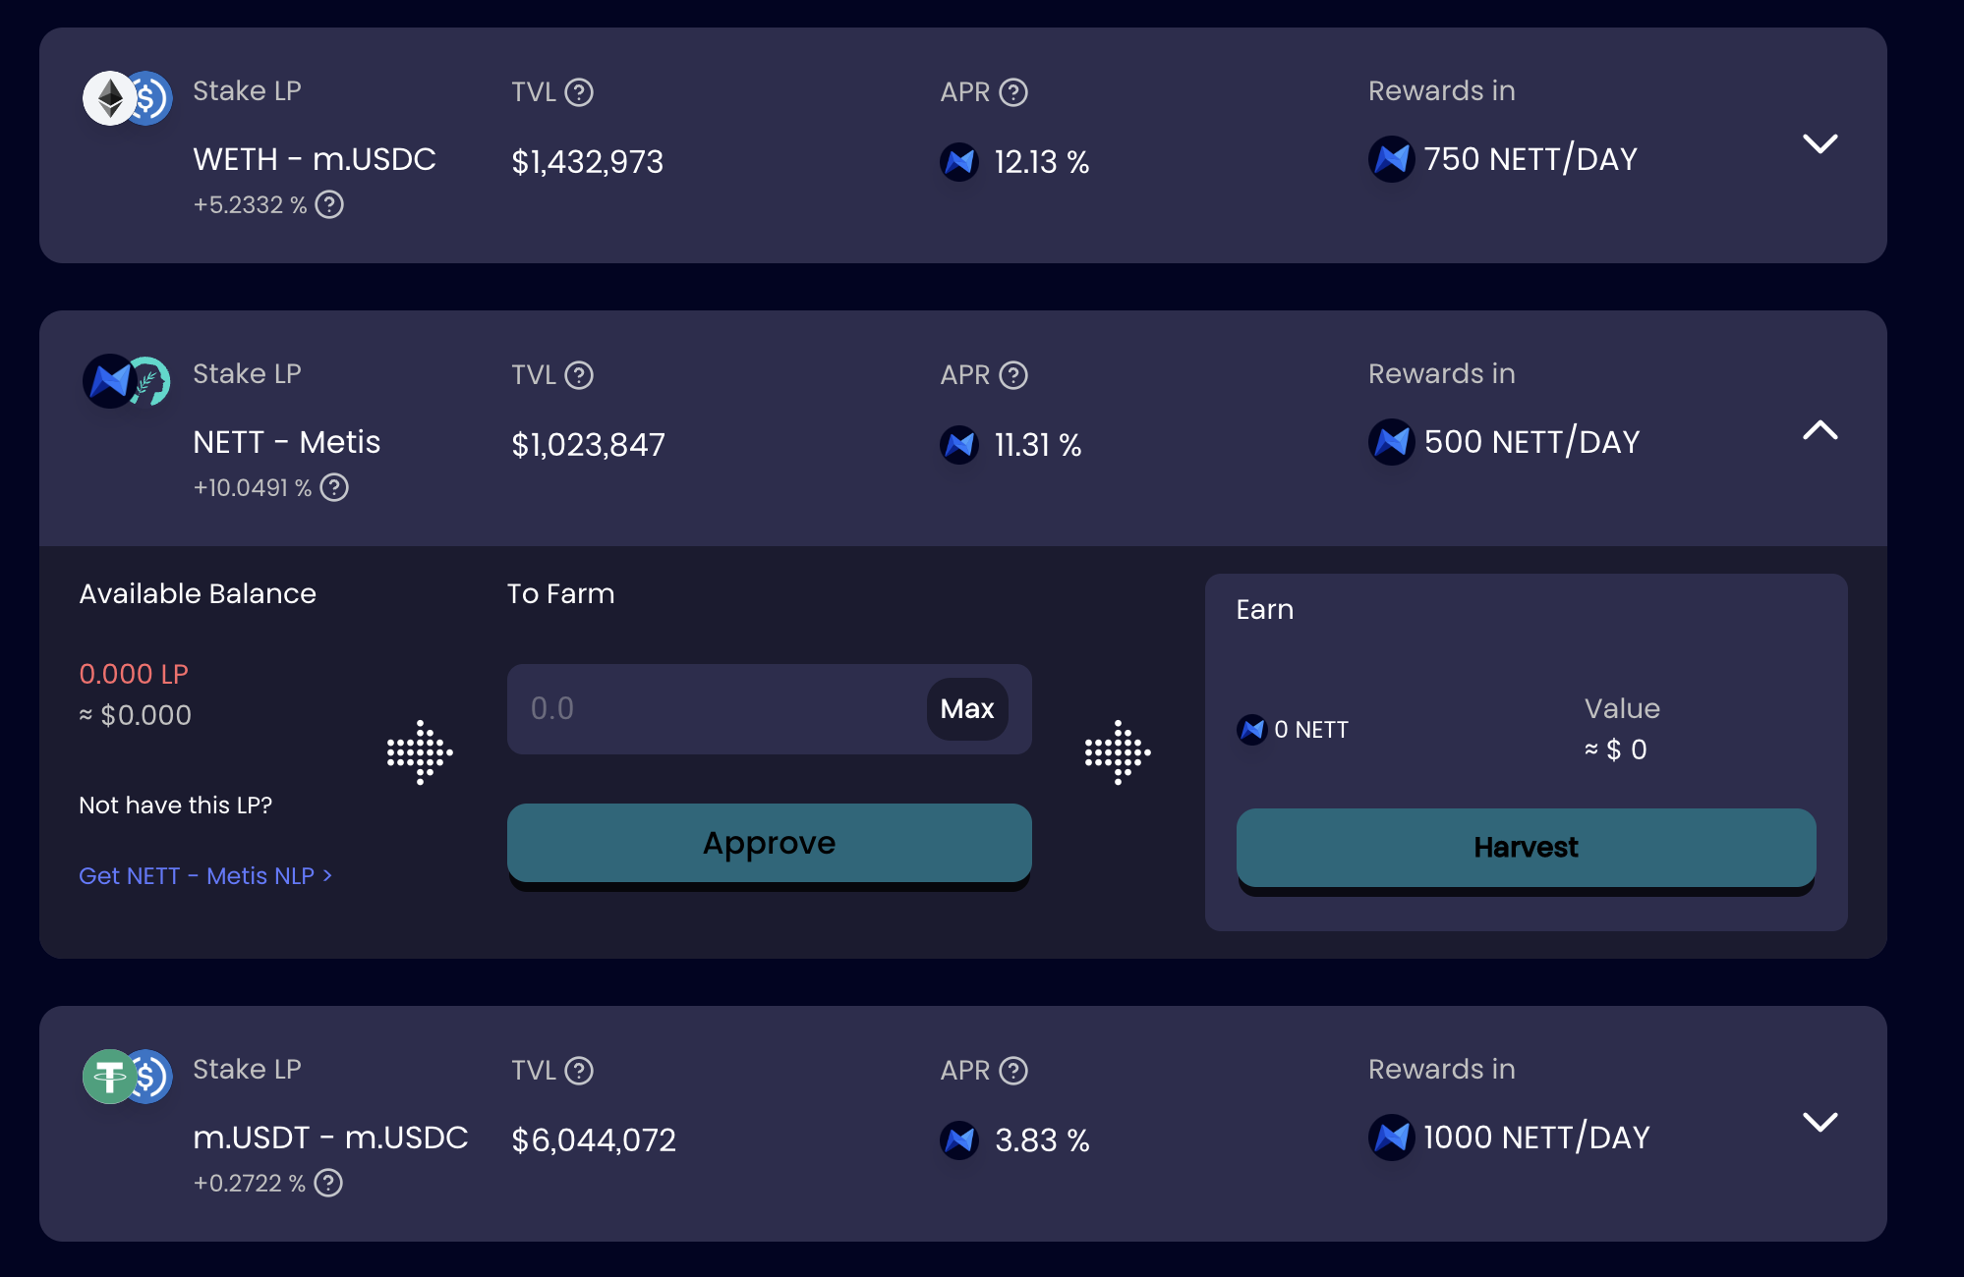The height and width of the screenshot is (1277, 1964).
Task: Expand the m.USDT - m.USDC farm row
Action: (x=1820, y=1122)
